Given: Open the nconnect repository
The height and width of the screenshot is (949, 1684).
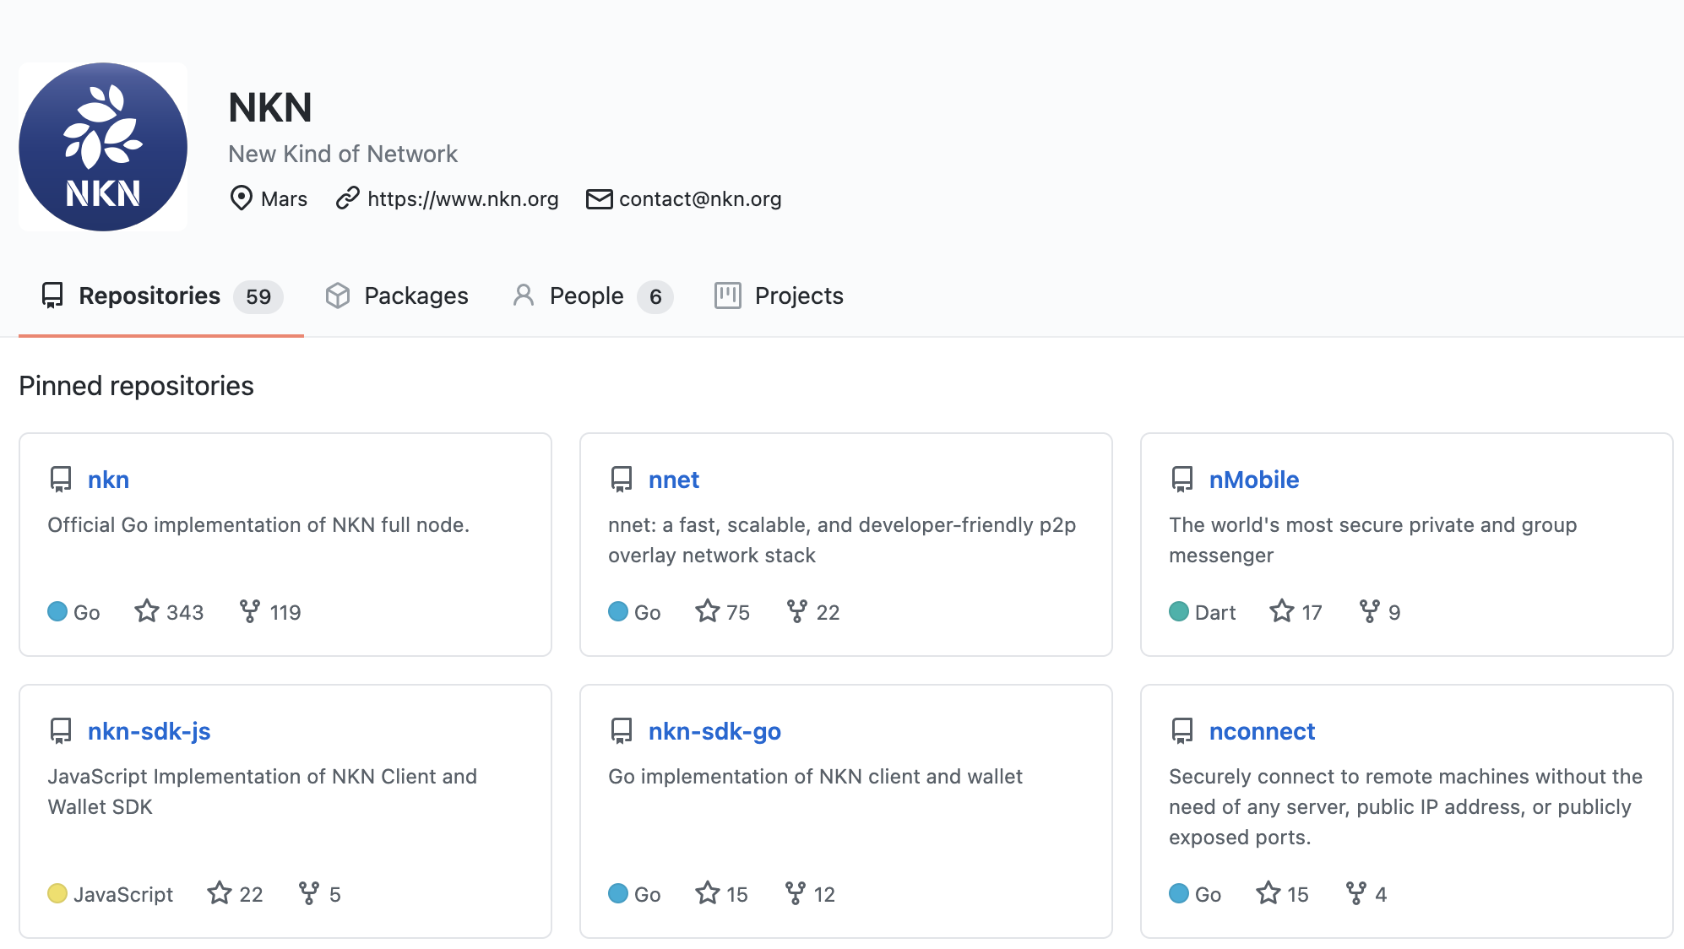Looking at the screenshot, I should click(x=1262, y=731).
